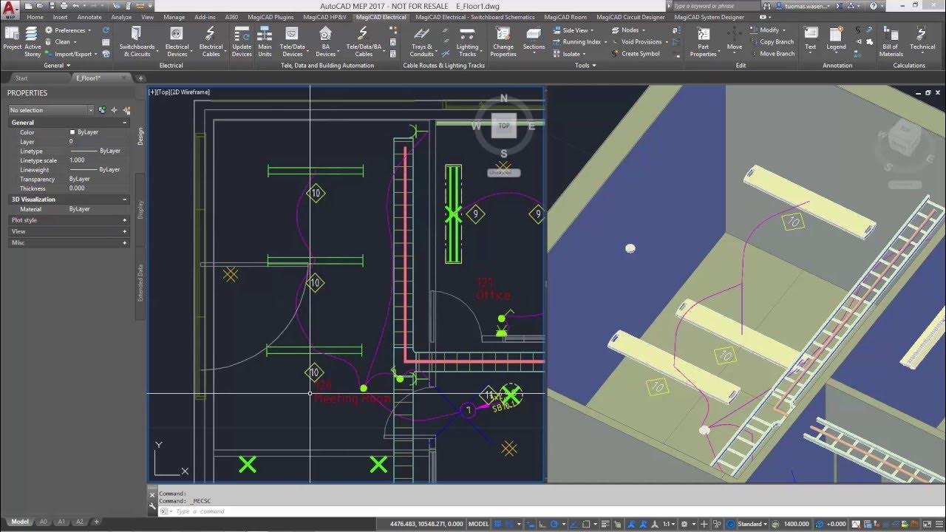Open the MagiCAD Room ribbon tab
The height and width of the screenshot is (532, 946).
tap(565, 17)
